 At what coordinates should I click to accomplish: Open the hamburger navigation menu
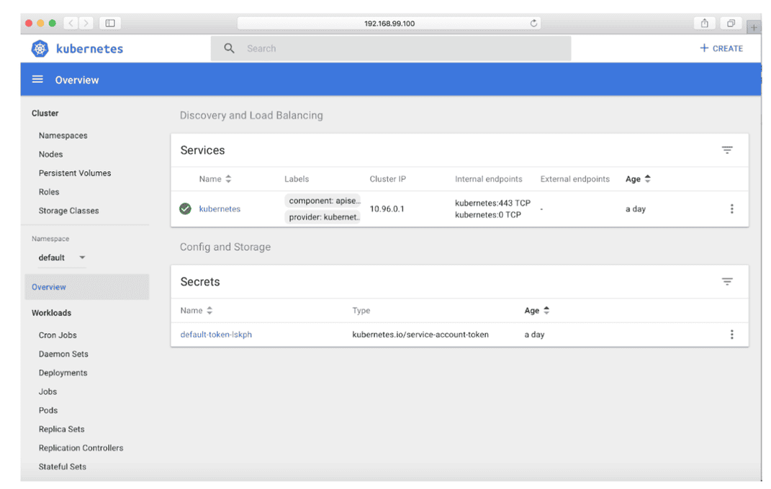pos(37,80)
